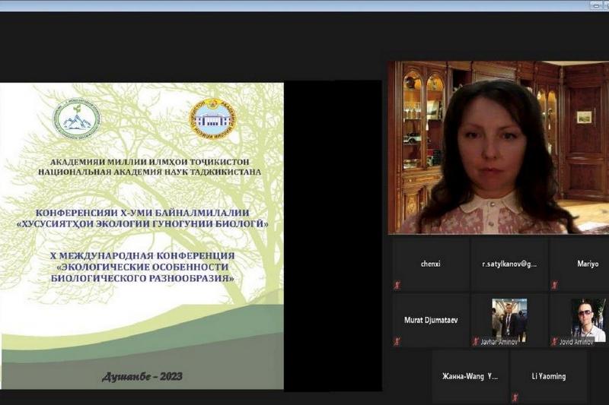Click the muted mic icon beside Javhar Aminov

pos(476,341)
